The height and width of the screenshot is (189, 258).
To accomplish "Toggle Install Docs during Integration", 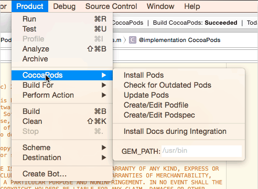I will click(179, 131).
